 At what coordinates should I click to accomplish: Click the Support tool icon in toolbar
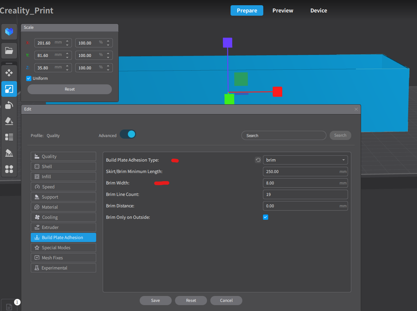[9, 153]
